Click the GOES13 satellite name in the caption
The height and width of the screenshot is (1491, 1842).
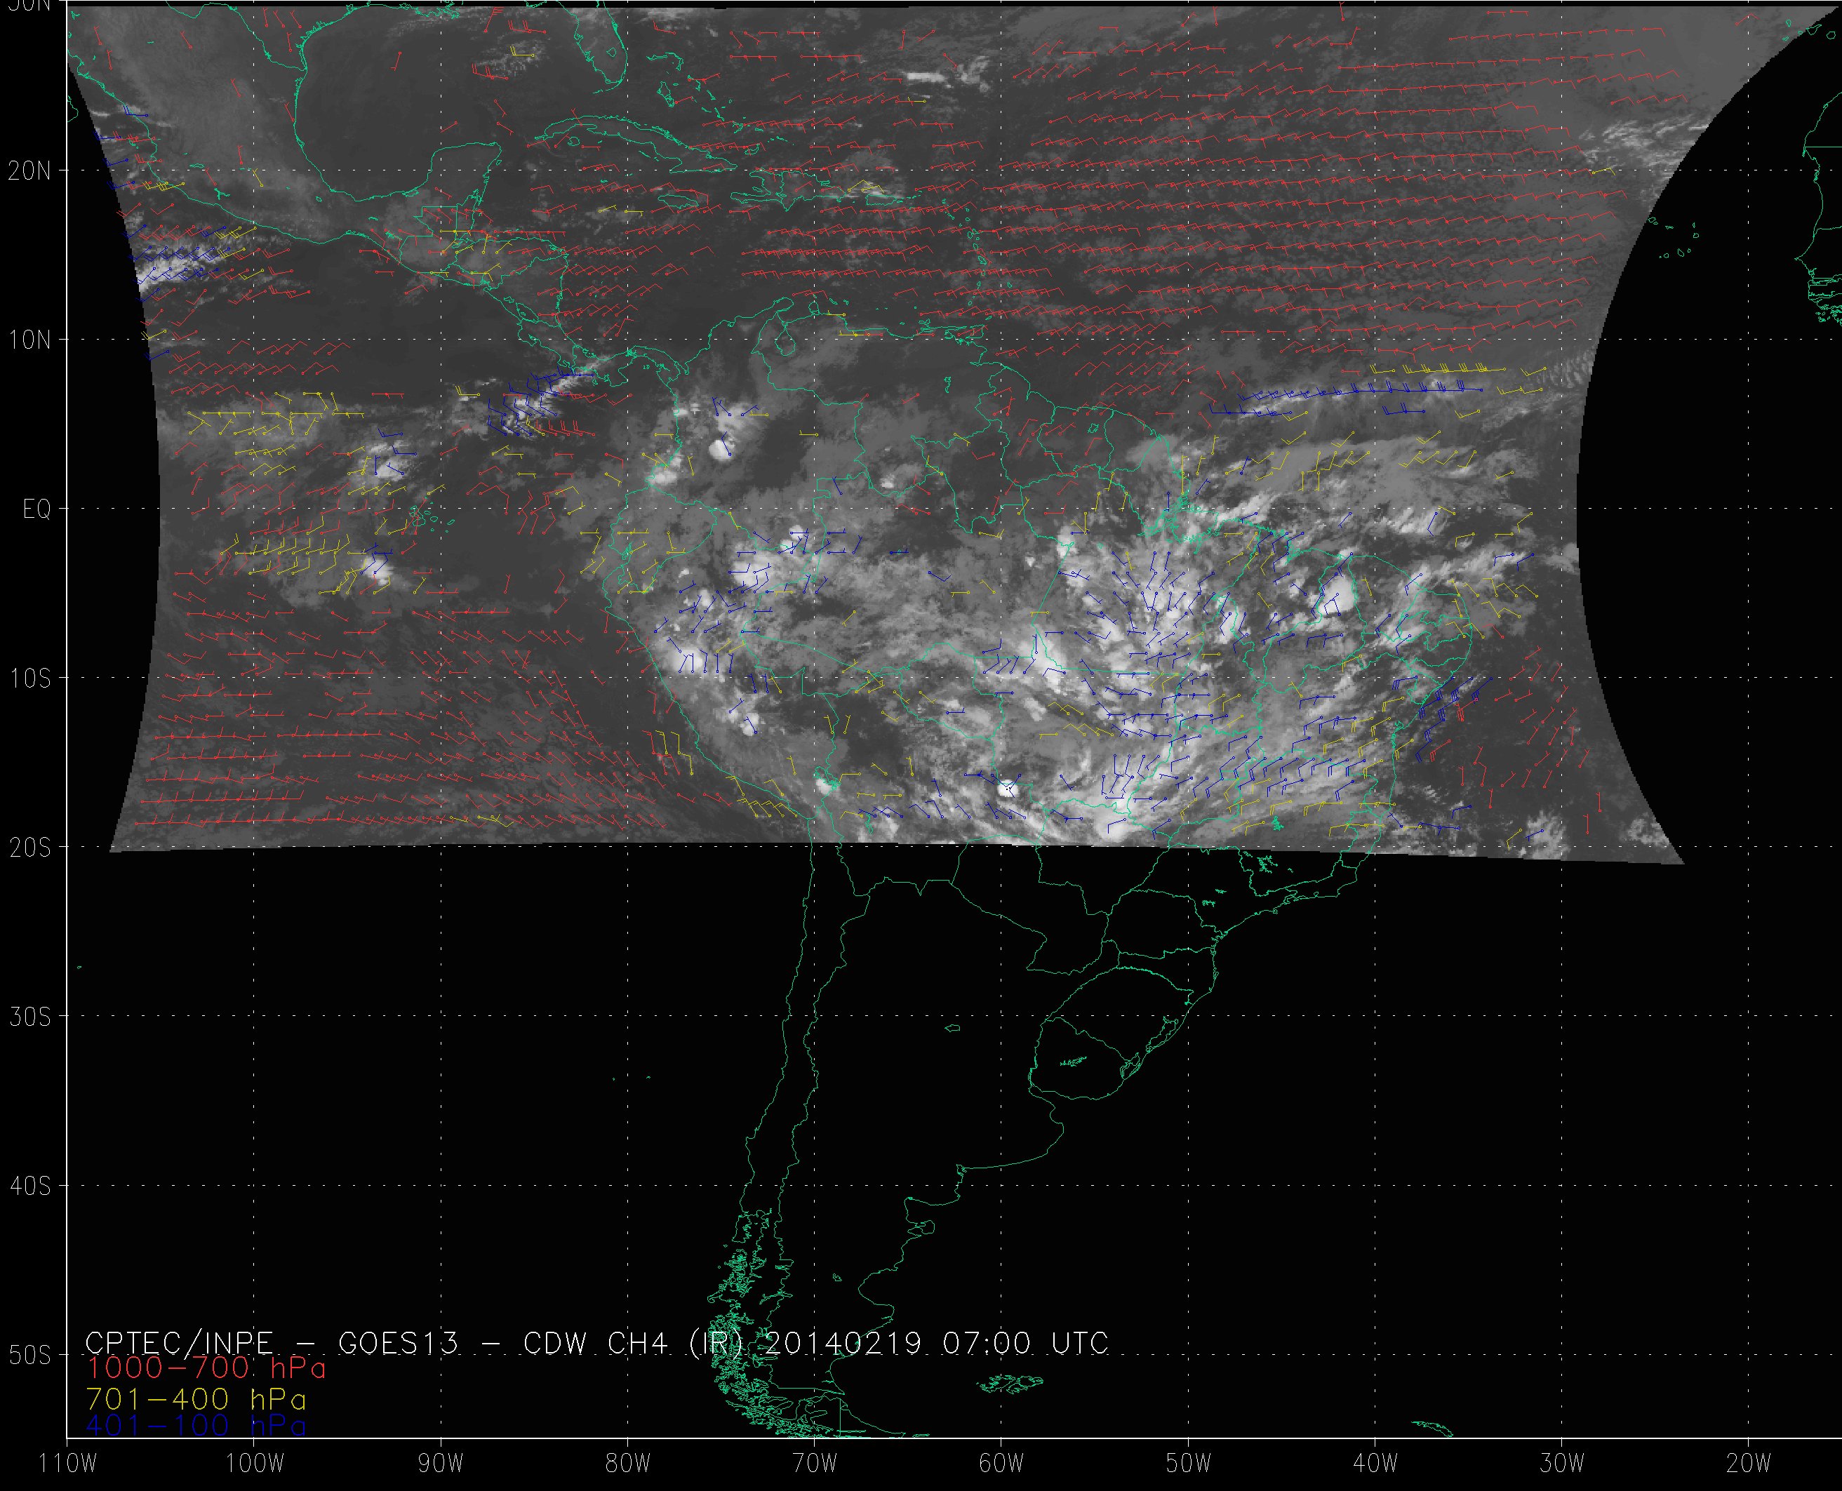[x=399, y=1343]
